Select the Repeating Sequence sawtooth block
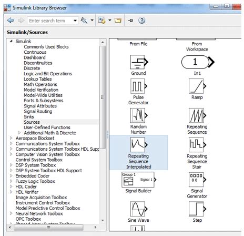Viewport: 244px width, 236px height. click(197, 115)
